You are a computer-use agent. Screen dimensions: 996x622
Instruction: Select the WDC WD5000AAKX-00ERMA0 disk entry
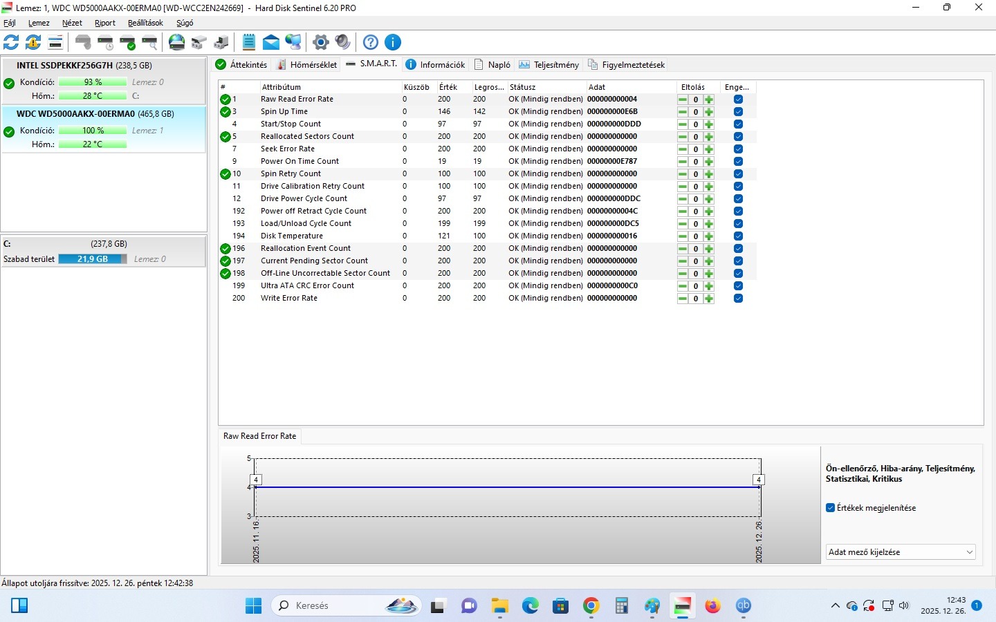click(103, 129)
